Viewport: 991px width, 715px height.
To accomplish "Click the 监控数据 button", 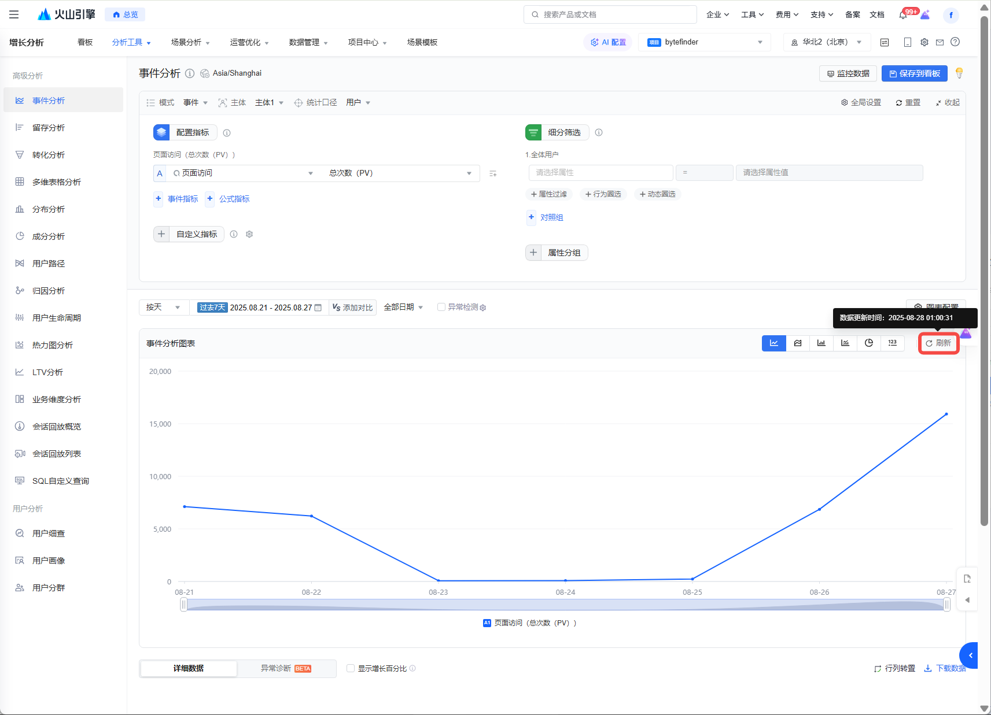I will [x=848, y=73].
